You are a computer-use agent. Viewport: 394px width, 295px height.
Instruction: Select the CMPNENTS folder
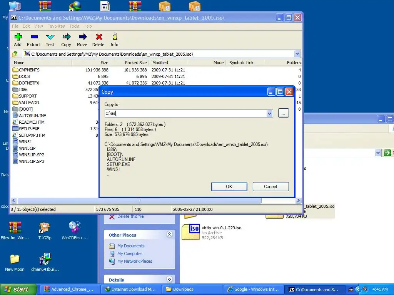pos(26,70)
